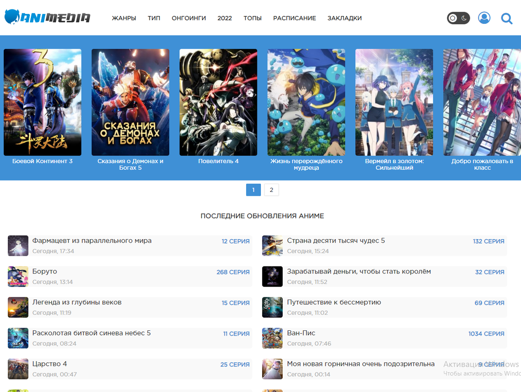Click the Царство 4 thumbnail icon

pos(18,369)
